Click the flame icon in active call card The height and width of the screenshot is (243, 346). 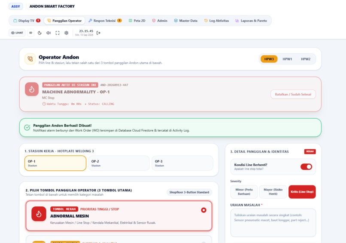(x=32, y=89)
